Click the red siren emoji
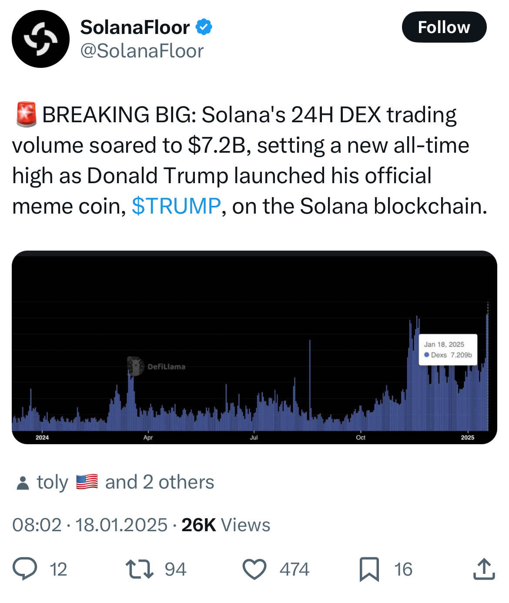The width and height of the screenshot is (509, 603). [26, 115]
